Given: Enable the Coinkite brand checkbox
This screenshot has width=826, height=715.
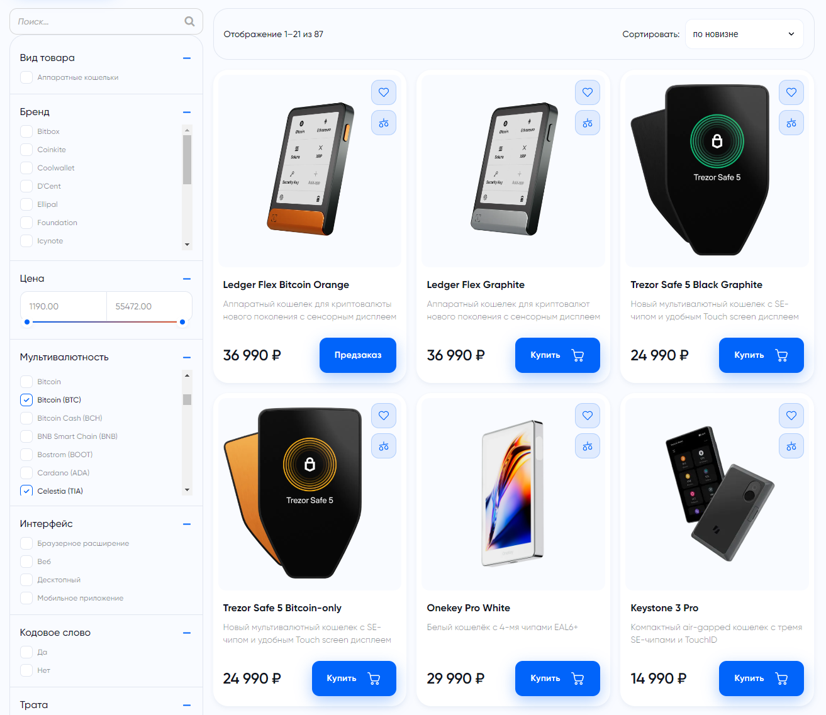Looking at the screenshot, I should [26, 150].
